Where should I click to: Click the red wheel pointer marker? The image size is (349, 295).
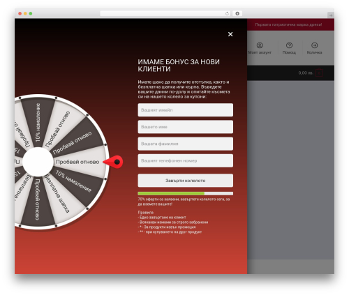point(114,162)
